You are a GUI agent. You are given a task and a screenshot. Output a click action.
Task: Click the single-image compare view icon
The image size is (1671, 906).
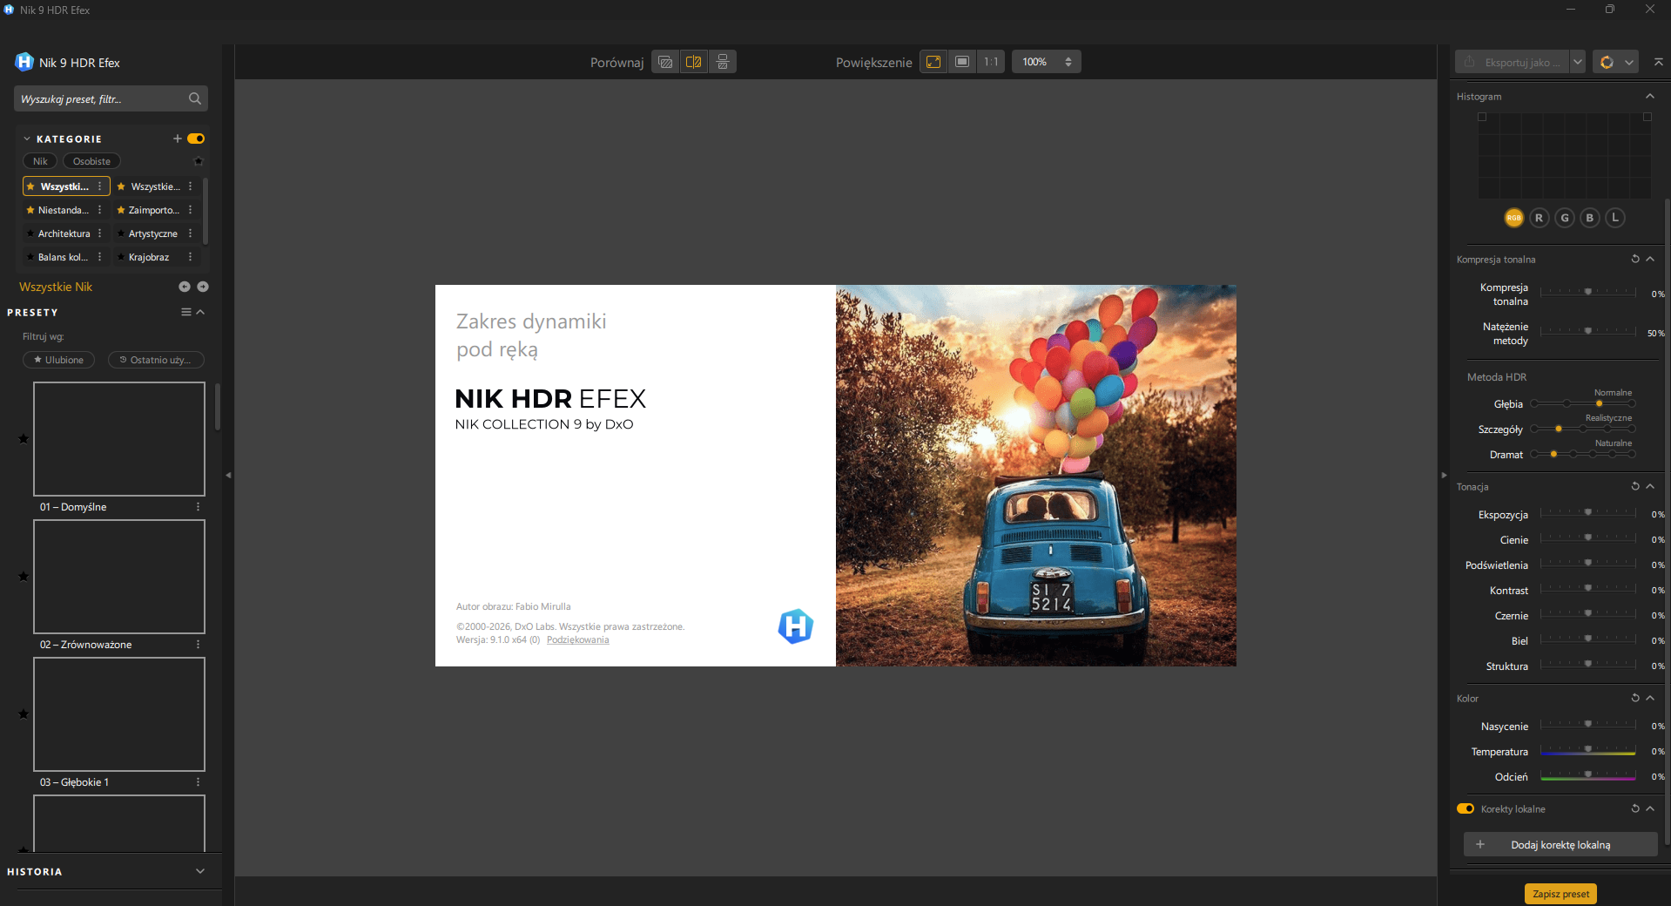click(665, 62)
